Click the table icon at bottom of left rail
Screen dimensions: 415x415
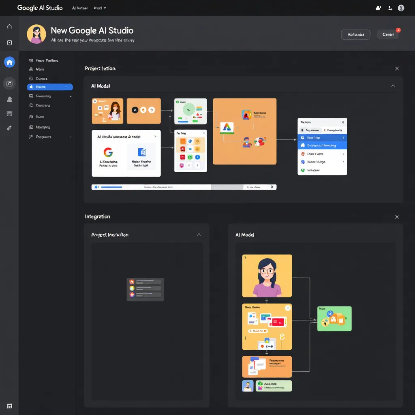coord(10,406)
